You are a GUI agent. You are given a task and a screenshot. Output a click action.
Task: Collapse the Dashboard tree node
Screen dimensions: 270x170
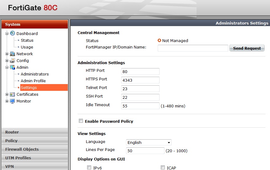(7, 34)
